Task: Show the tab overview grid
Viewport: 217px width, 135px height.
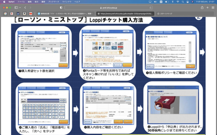Action: pyautogui.click(x=213, y=8)
